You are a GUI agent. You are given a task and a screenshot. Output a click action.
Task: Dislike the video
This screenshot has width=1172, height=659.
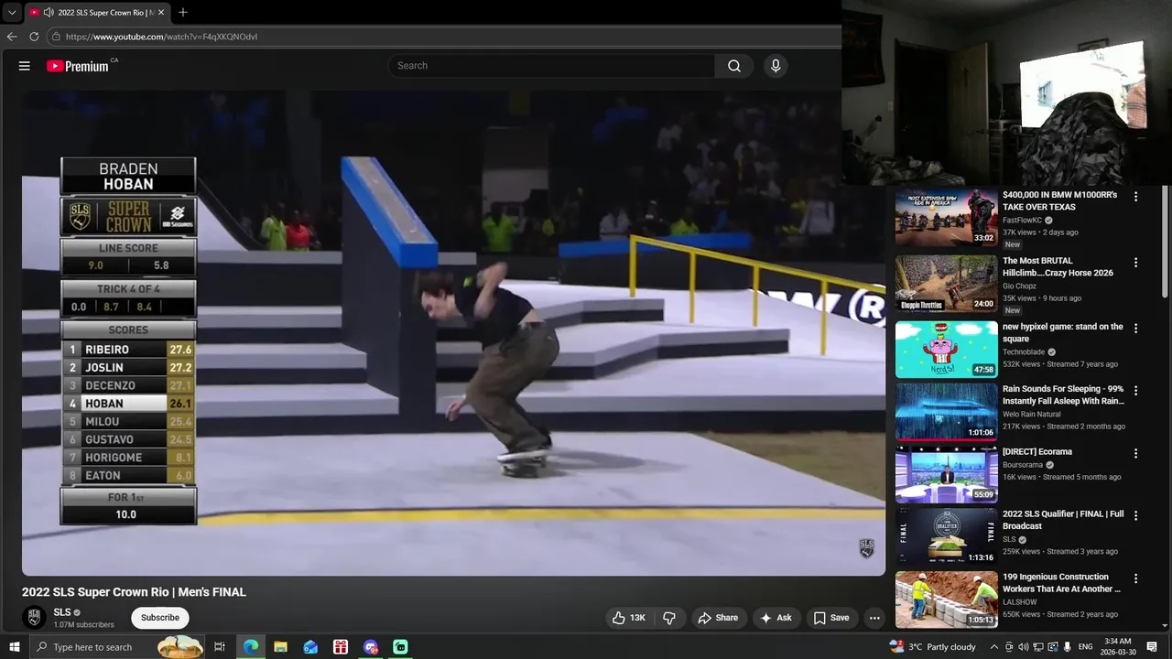coord(669,618)
